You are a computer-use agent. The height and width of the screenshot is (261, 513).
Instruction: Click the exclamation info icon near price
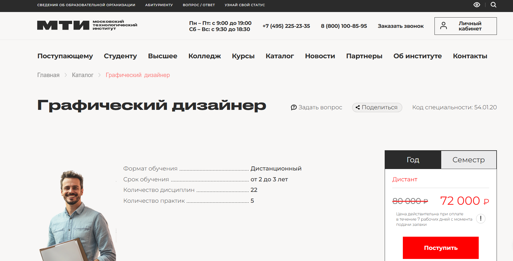(480, 219)
